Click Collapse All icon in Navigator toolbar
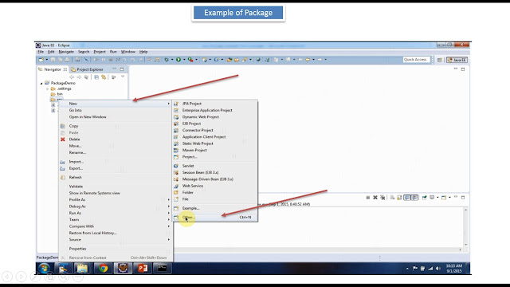Viewport: 510px width, 287px height. (96, 77)
